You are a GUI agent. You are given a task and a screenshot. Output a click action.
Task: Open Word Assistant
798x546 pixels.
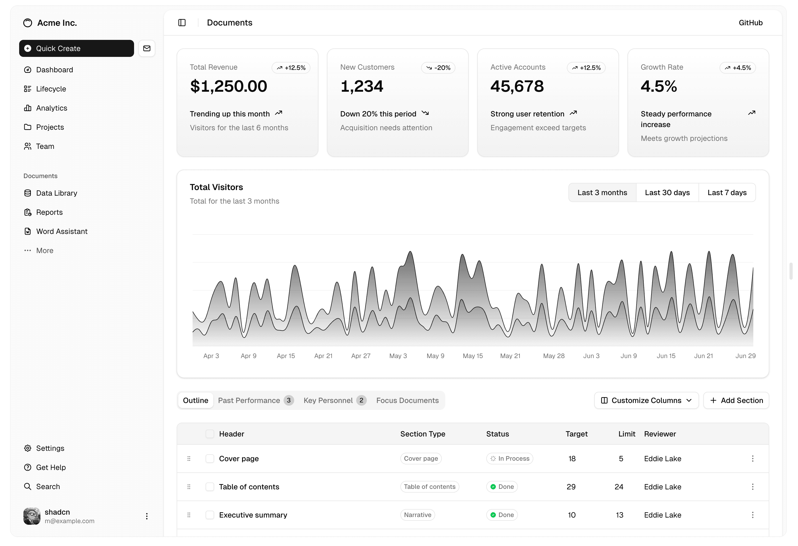pos(87,232)
